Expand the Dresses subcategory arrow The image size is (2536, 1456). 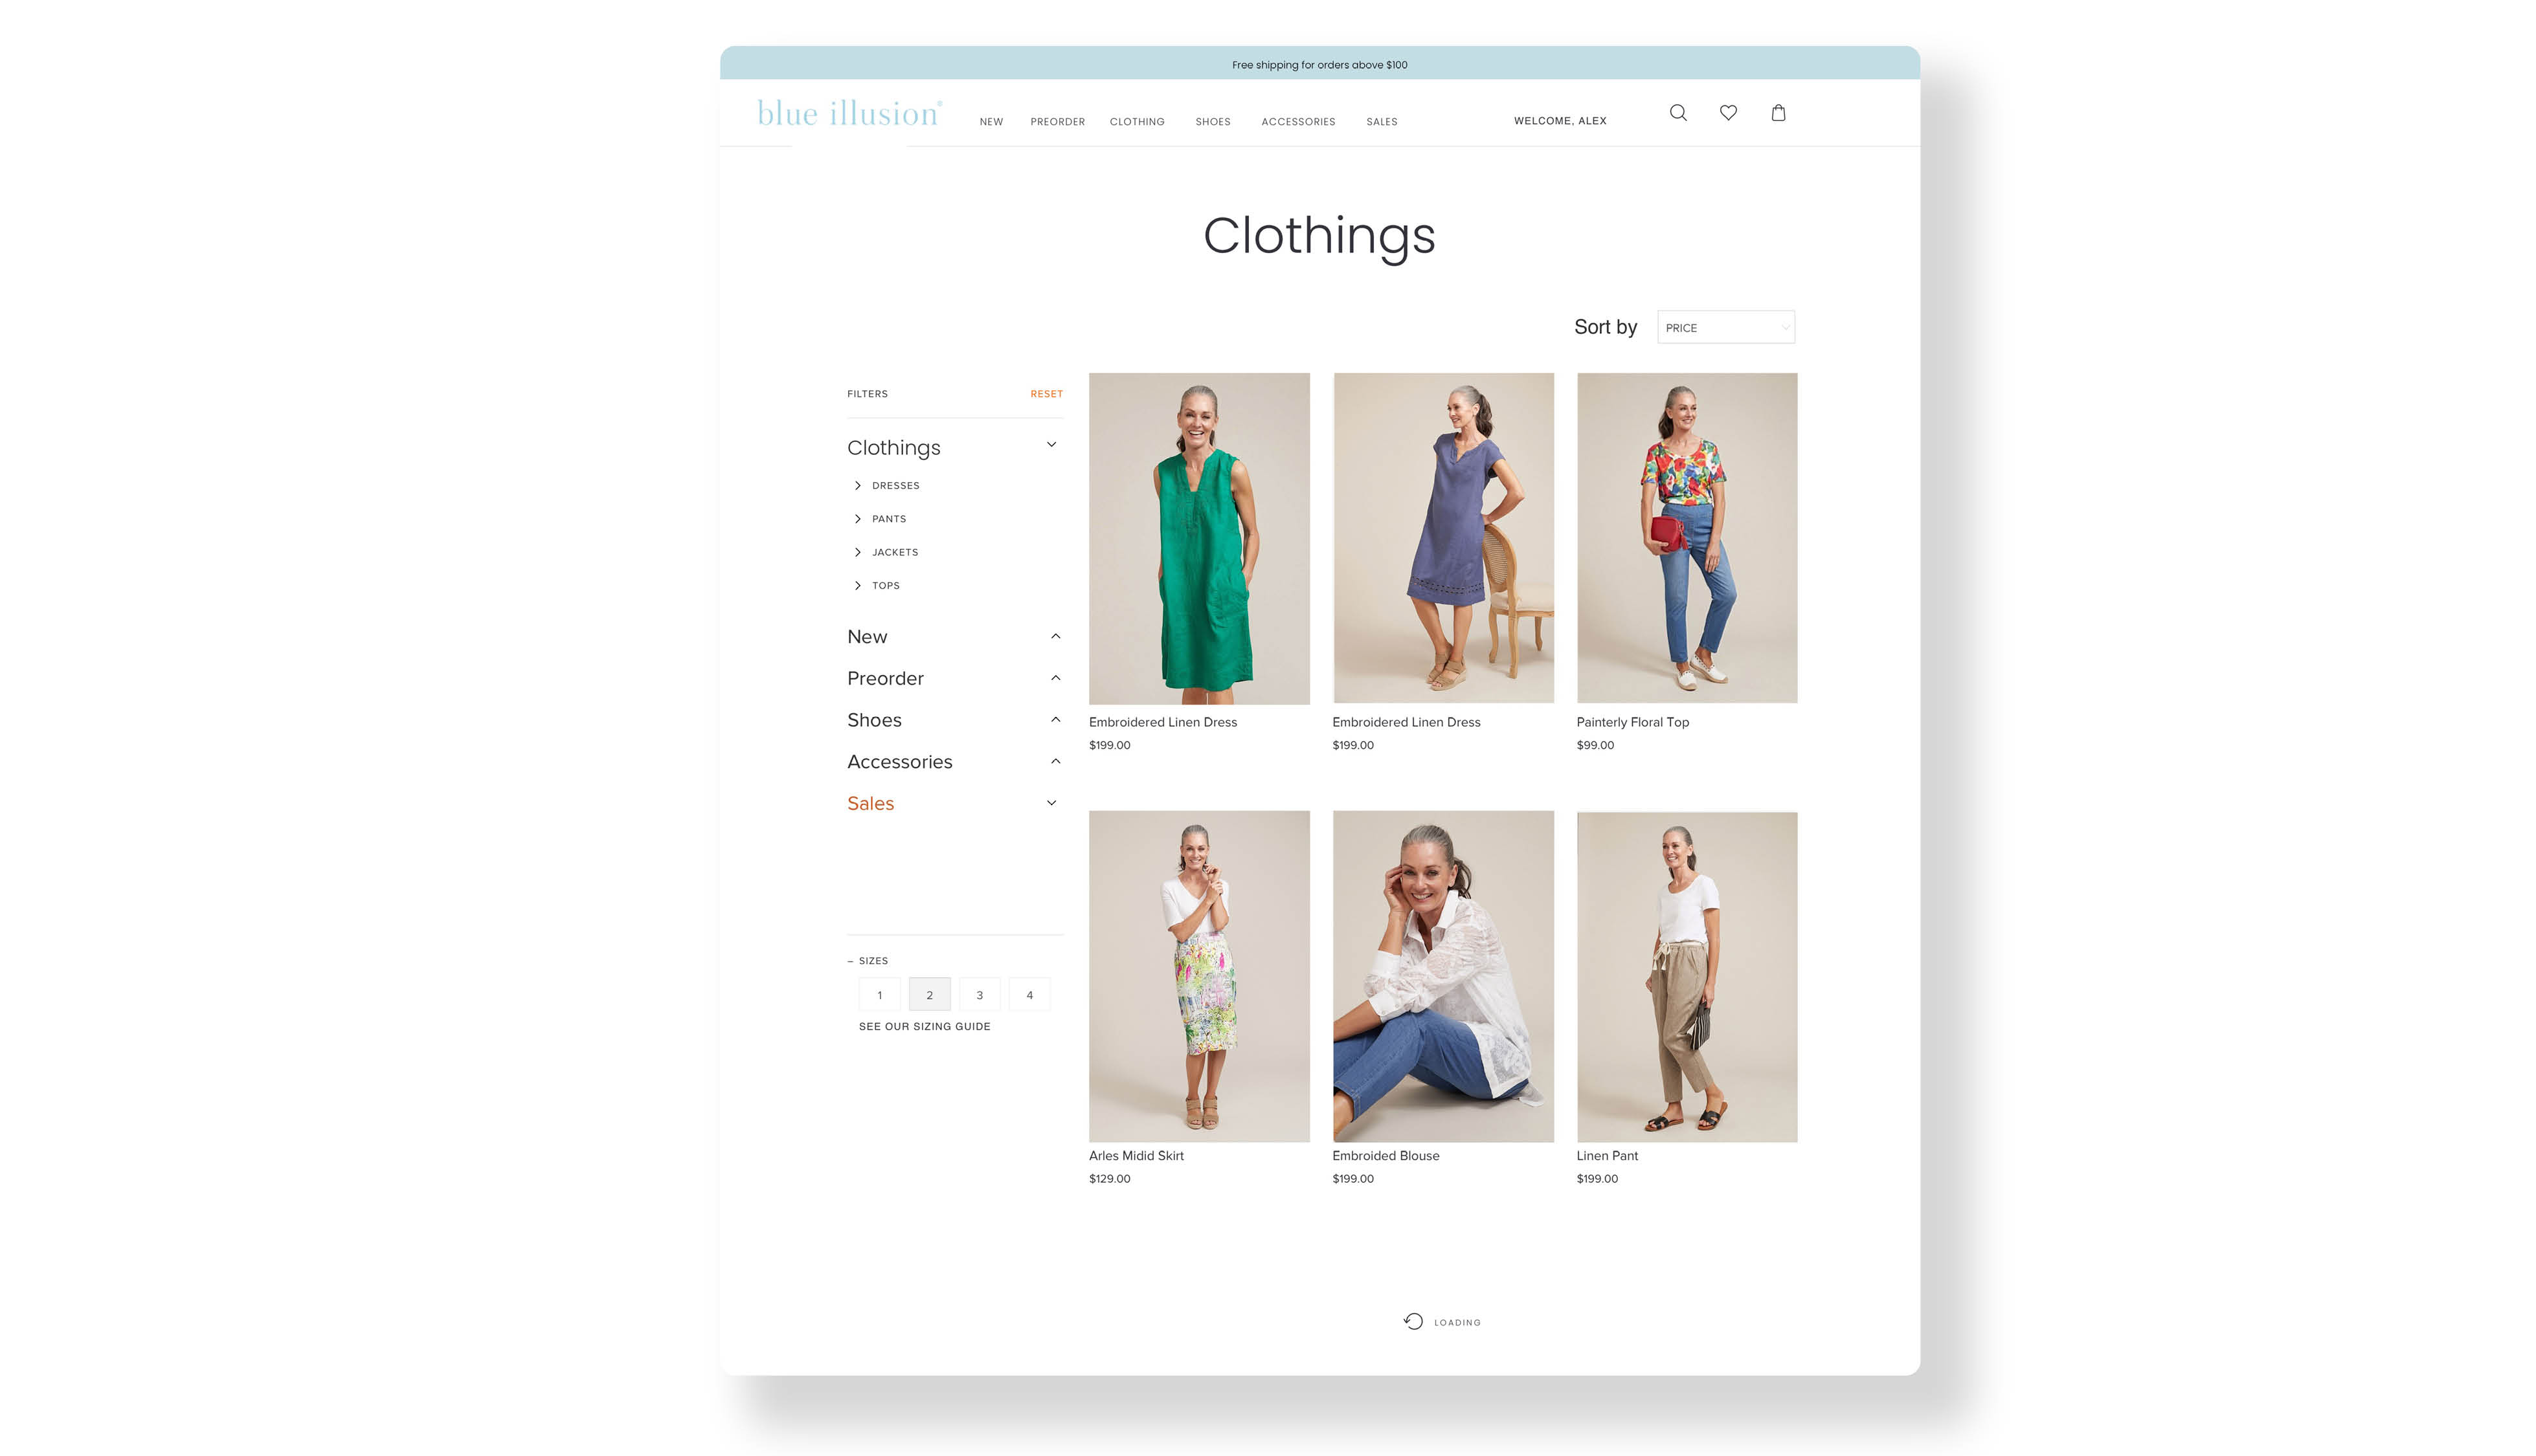pos(857,486)
